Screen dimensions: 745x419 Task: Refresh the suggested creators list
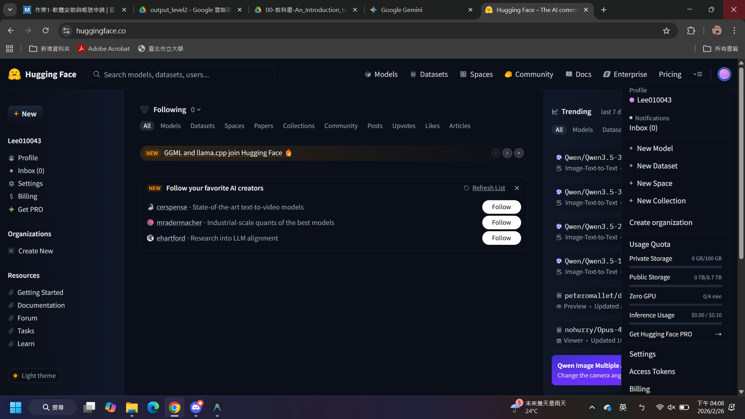[x=485, y=188]
